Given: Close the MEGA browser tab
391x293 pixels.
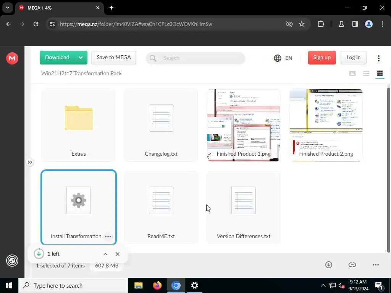Looking at the screenshot, I should (x=98, y=8).
